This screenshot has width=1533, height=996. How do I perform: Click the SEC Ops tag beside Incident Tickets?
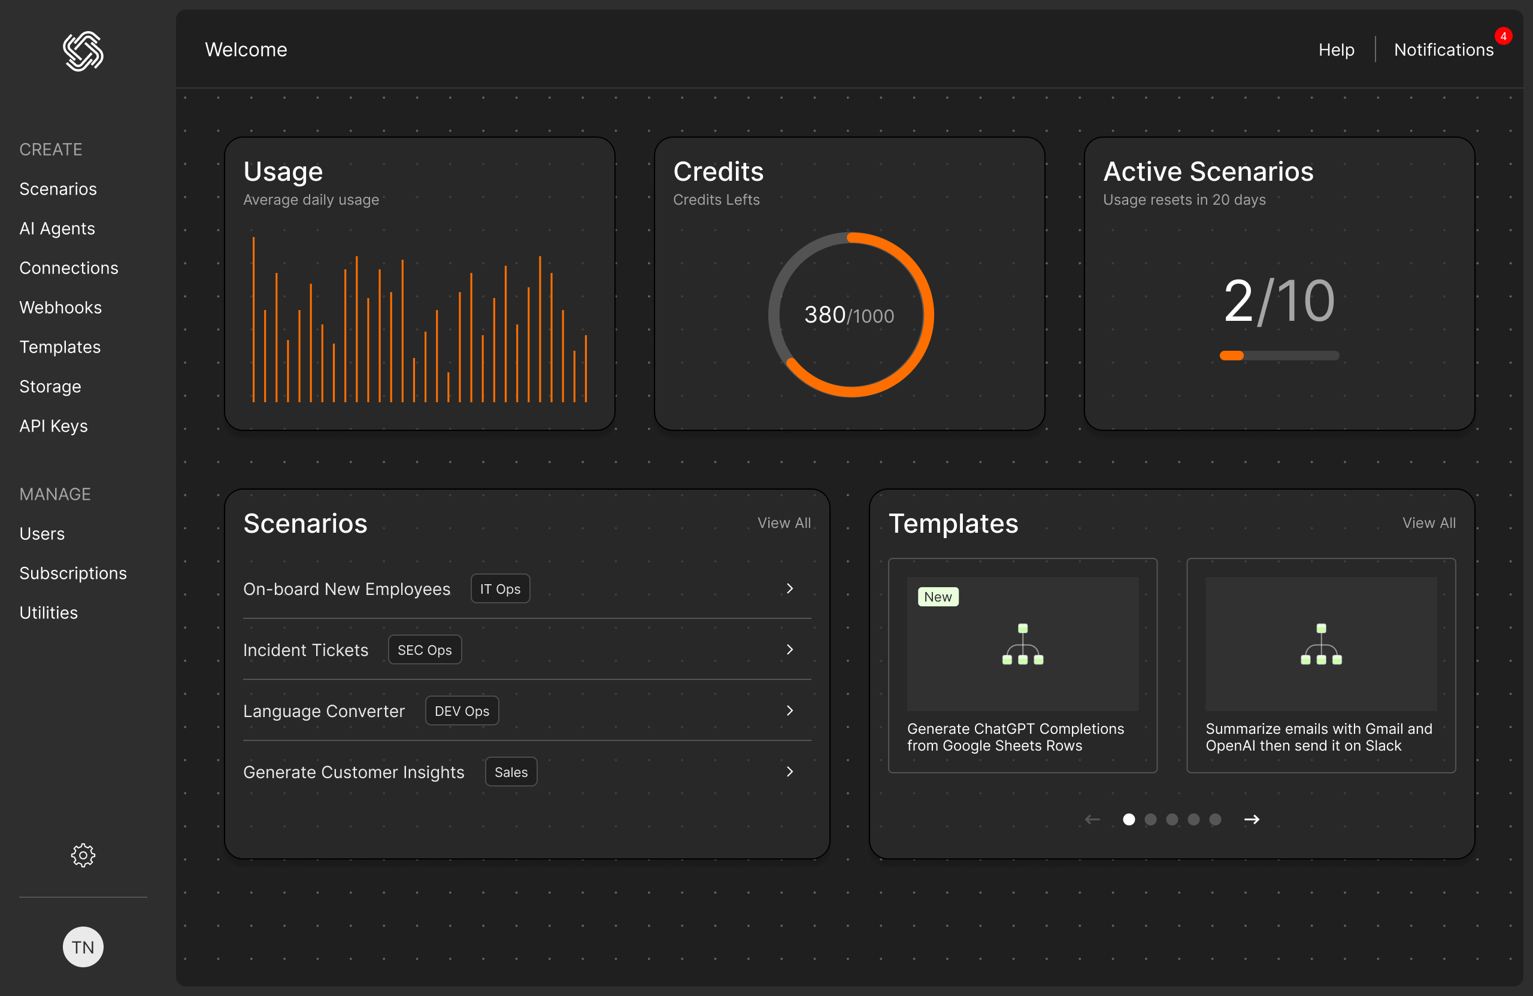click(425, 649)
